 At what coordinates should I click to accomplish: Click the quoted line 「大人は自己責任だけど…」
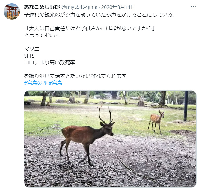click(x=90, y=28)
